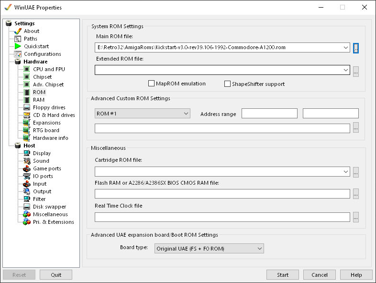Select the ROM tree item label
This screenshot has width=376, height=283.
click(39, 92)
